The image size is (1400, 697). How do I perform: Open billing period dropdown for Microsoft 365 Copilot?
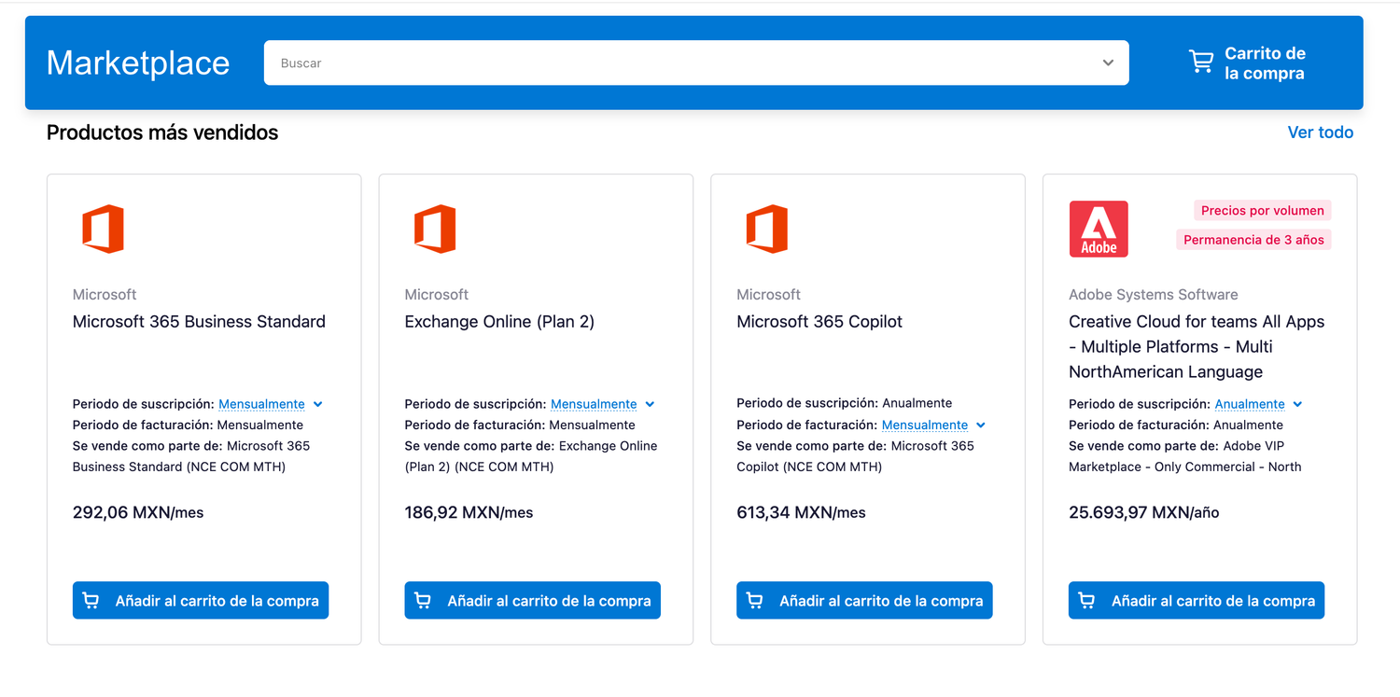coord(933,425)
